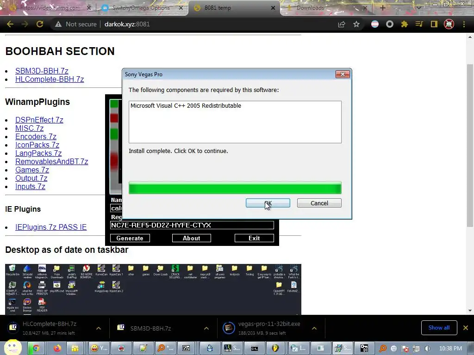Screen dimensions: 474x355
Task: Click Show all downloads
Action: 439,328
